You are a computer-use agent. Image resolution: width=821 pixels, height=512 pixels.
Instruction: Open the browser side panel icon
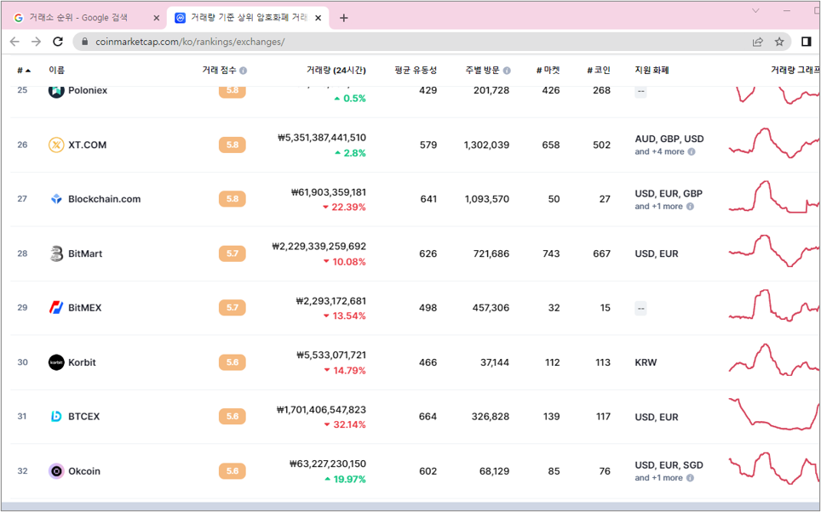pos(807,42)
